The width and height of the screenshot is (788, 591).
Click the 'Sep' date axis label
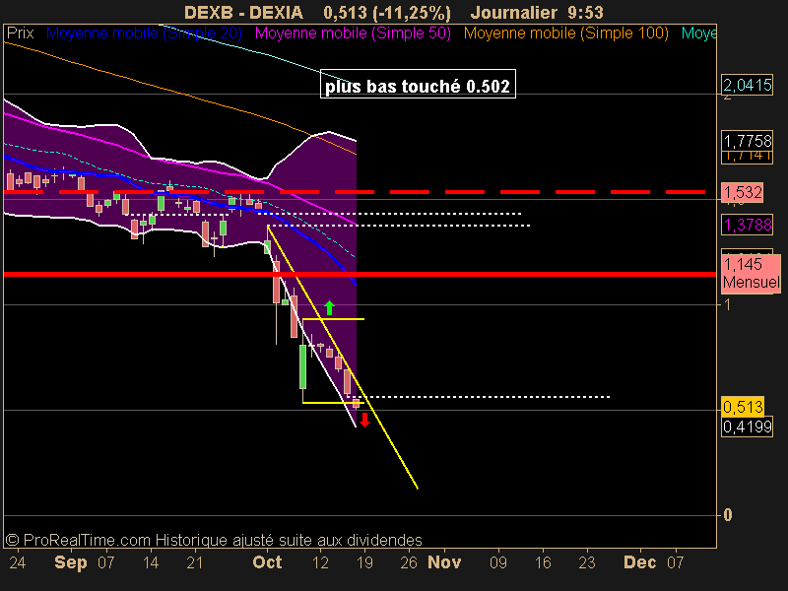click(x=70, y=561)
